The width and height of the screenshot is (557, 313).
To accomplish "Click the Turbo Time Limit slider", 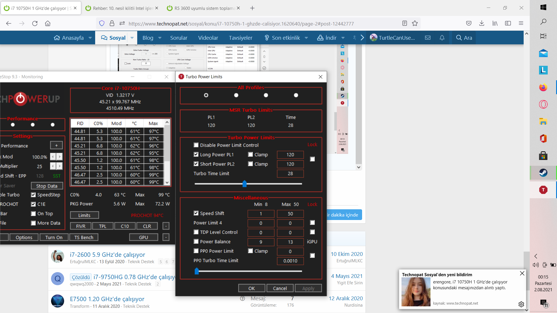I will [245, 184].
